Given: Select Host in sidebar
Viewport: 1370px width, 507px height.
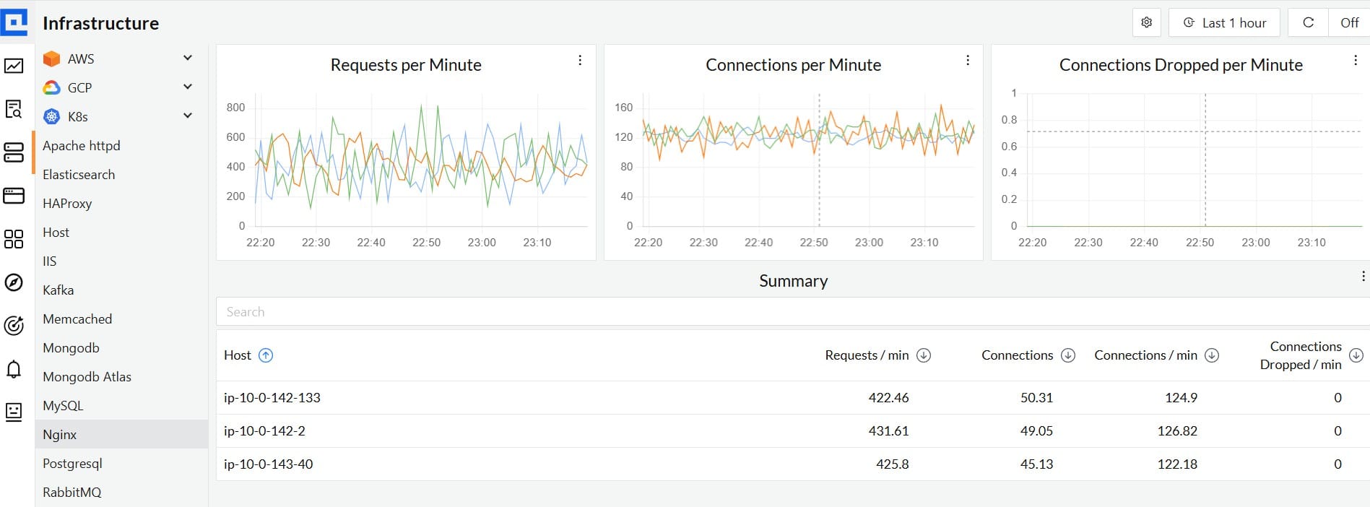Looking at the screenshot, I should coord(121,232).
